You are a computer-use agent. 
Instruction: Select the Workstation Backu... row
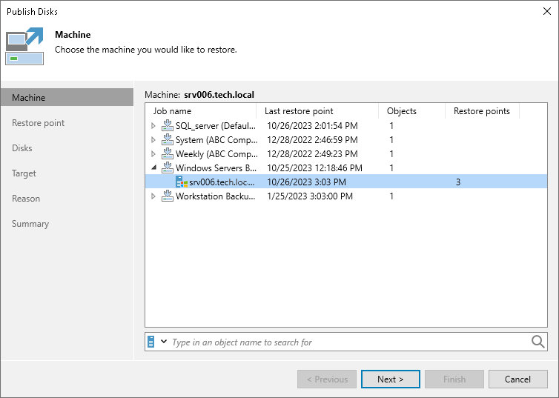pyautogui.click(x=346, y=196)
